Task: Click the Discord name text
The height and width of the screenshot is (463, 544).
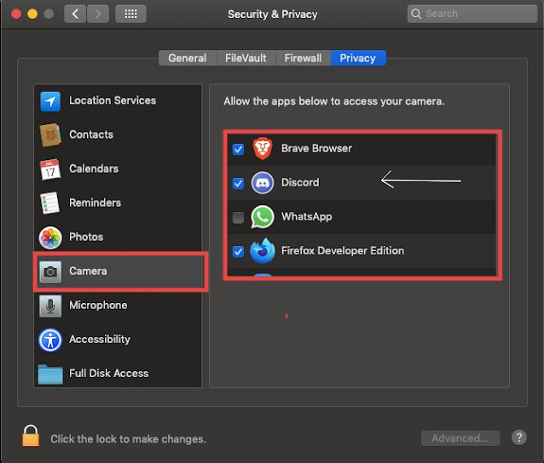Action: [x=300, y=182]
